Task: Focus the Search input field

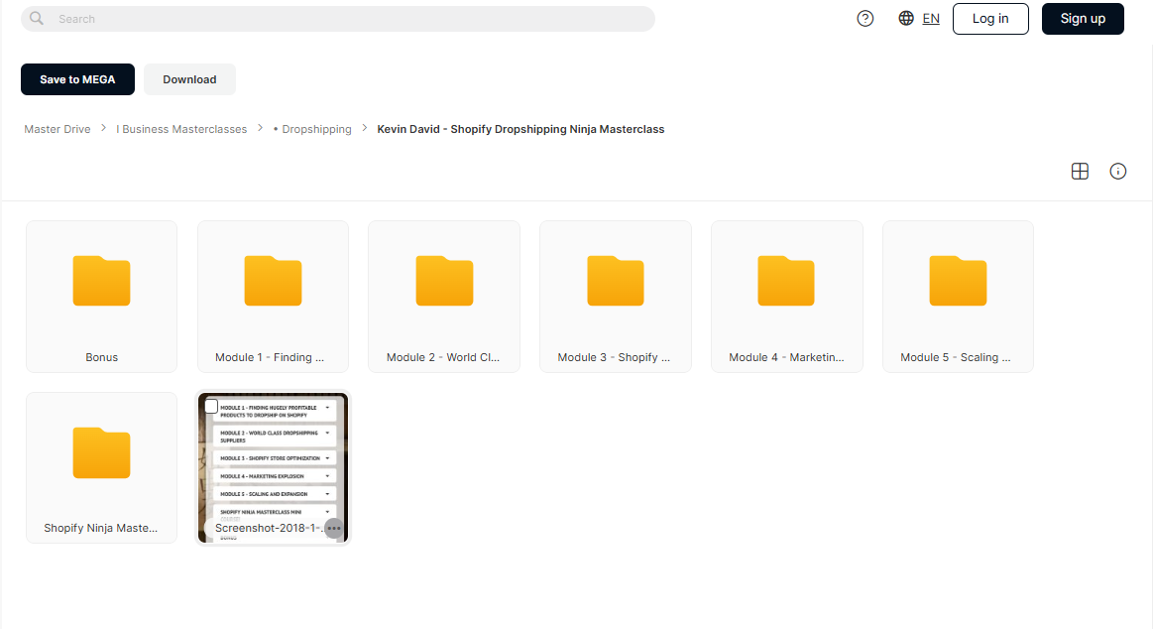Action: point(337,19)
